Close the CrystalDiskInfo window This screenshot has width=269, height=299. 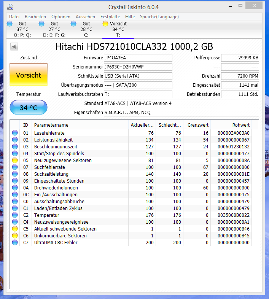click(254, 6)
